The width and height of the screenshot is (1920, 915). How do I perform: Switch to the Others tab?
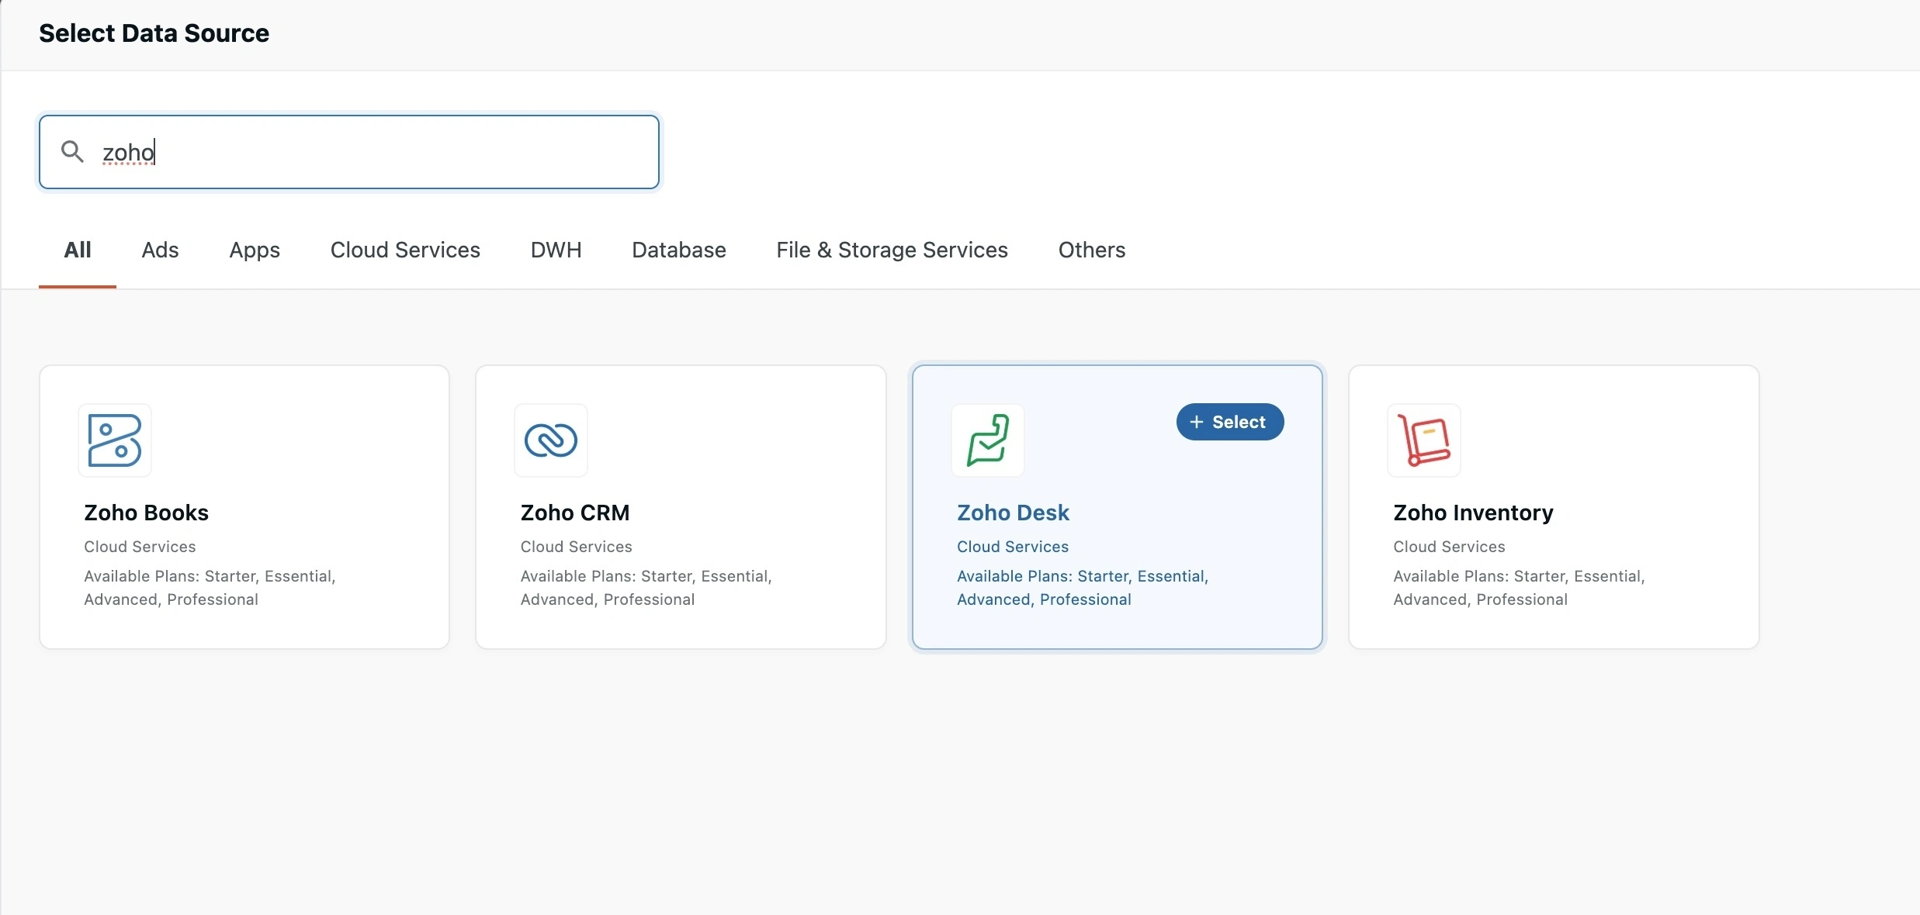pyautogui.click(x=1091, y=250)
